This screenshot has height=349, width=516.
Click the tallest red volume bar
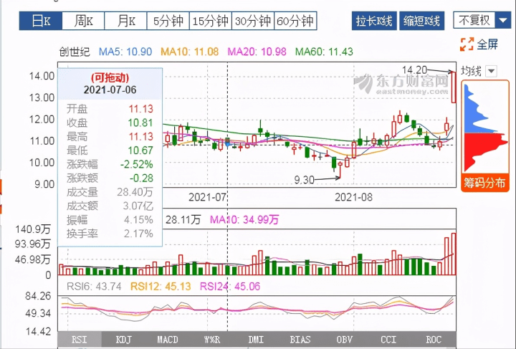pos(454,254)
